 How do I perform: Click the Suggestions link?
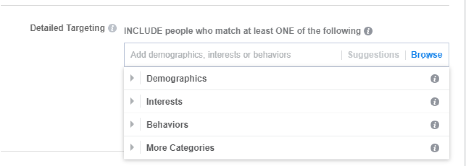point(373,55)
